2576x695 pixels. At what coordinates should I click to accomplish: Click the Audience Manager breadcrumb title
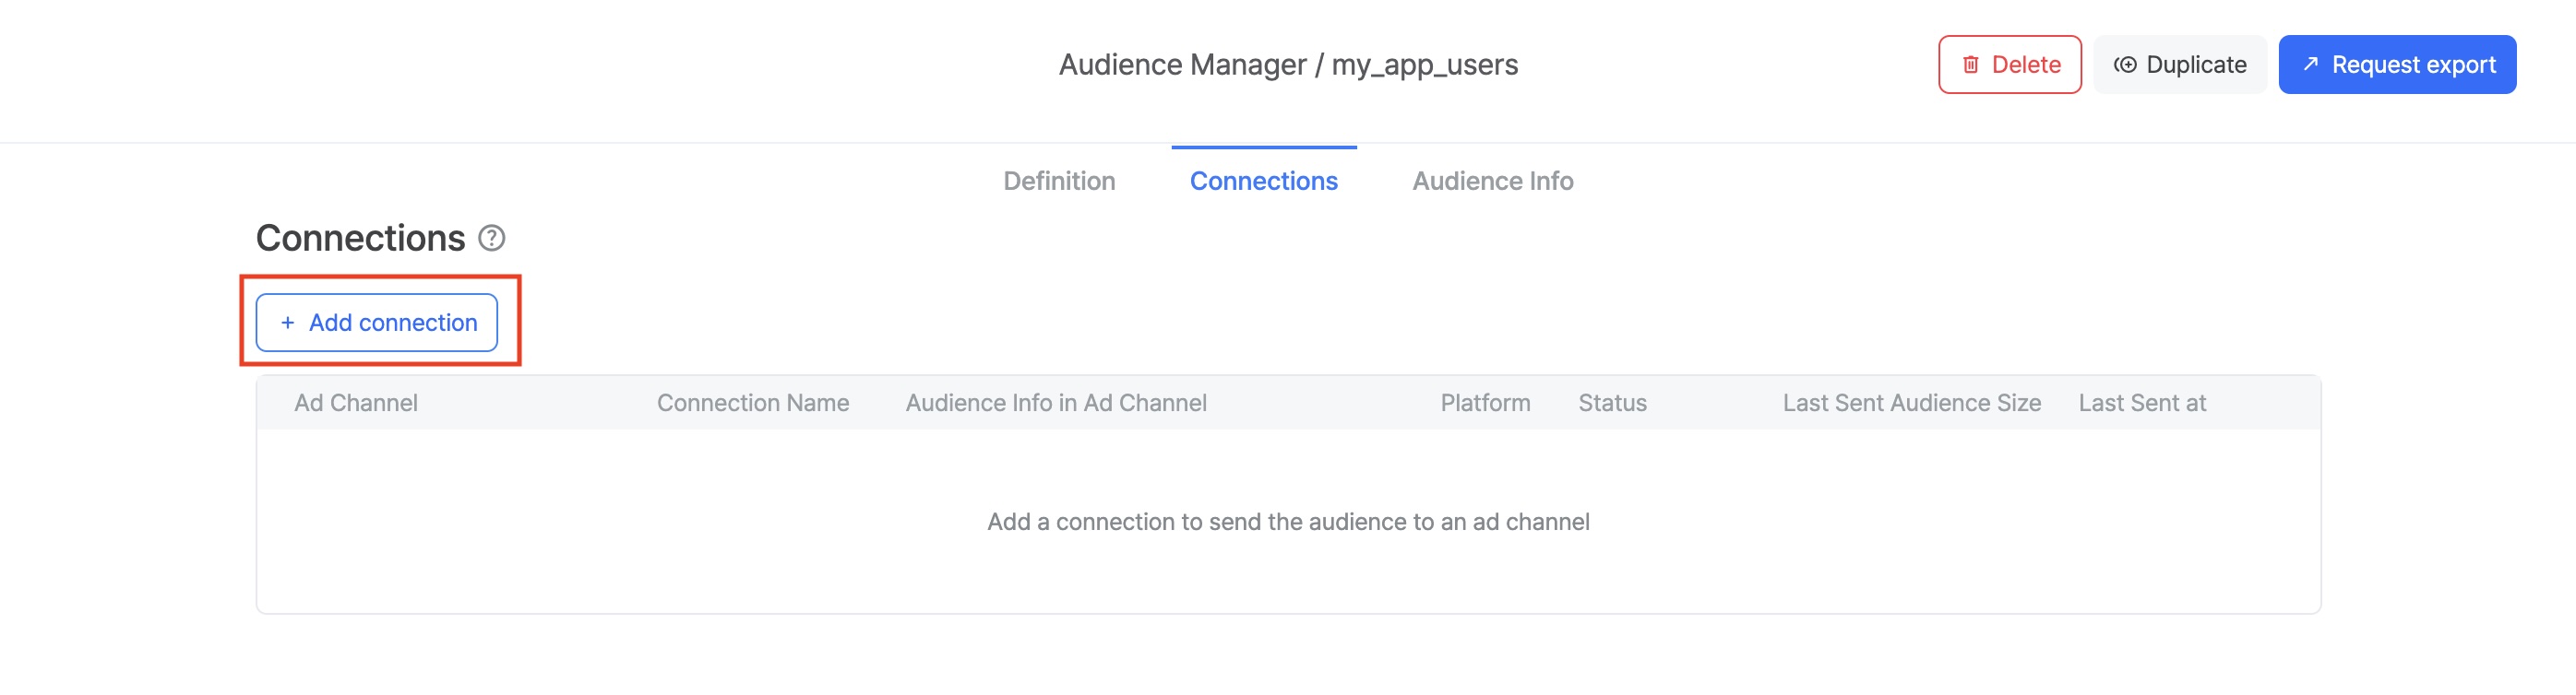(1182, 65)
